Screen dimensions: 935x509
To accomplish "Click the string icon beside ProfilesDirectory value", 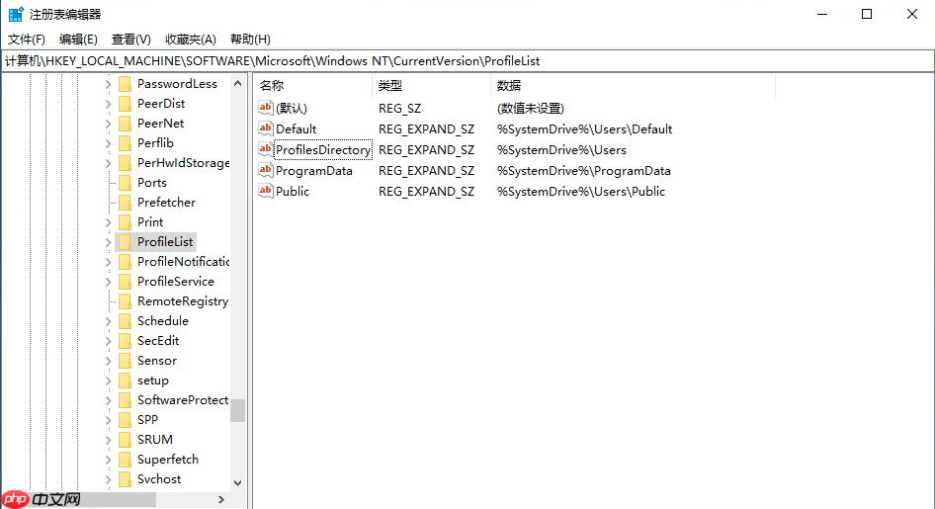I will tap(265, 149).
